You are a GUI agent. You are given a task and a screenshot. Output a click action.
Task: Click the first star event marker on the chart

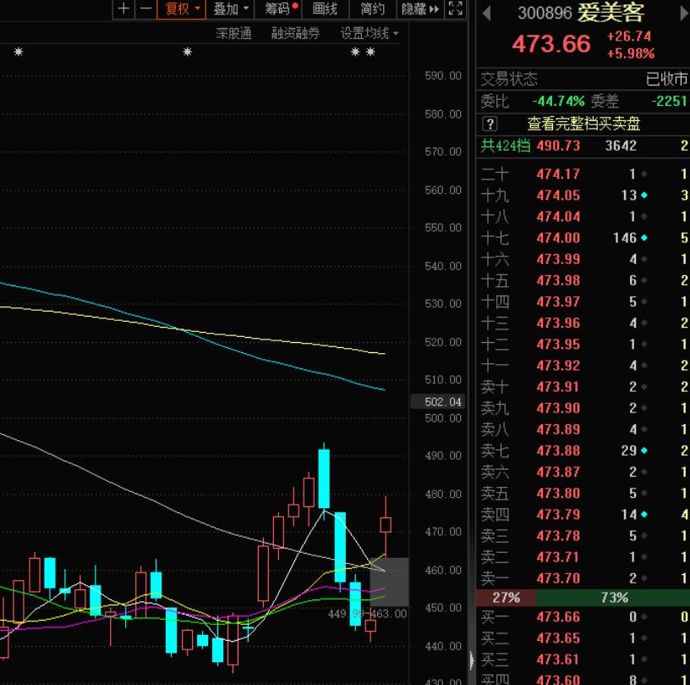tap(18, 52)
